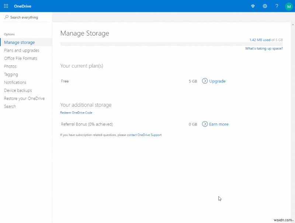Open Redeem OneDrive Code link
The height and width of the screenshot is (223, 295).
(x=76, y=113)
